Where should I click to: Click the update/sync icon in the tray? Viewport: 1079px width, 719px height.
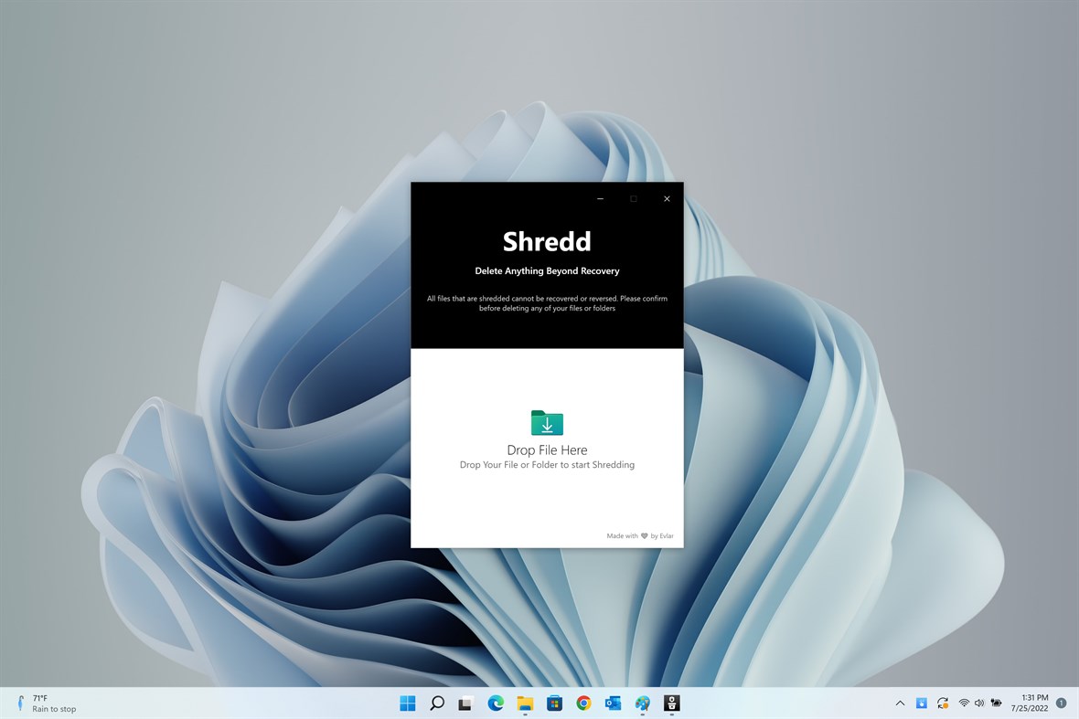coord(942,703)
